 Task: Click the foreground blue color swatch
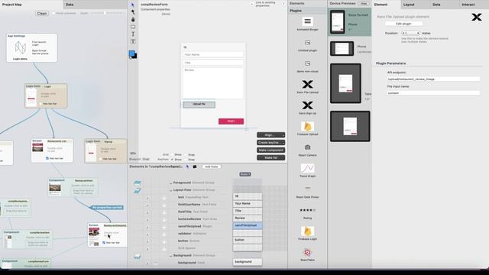coord(132,53)
